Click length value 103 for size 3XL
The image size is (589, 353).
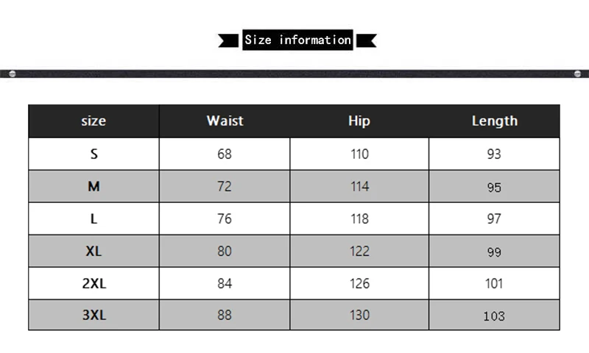[494, 316]
